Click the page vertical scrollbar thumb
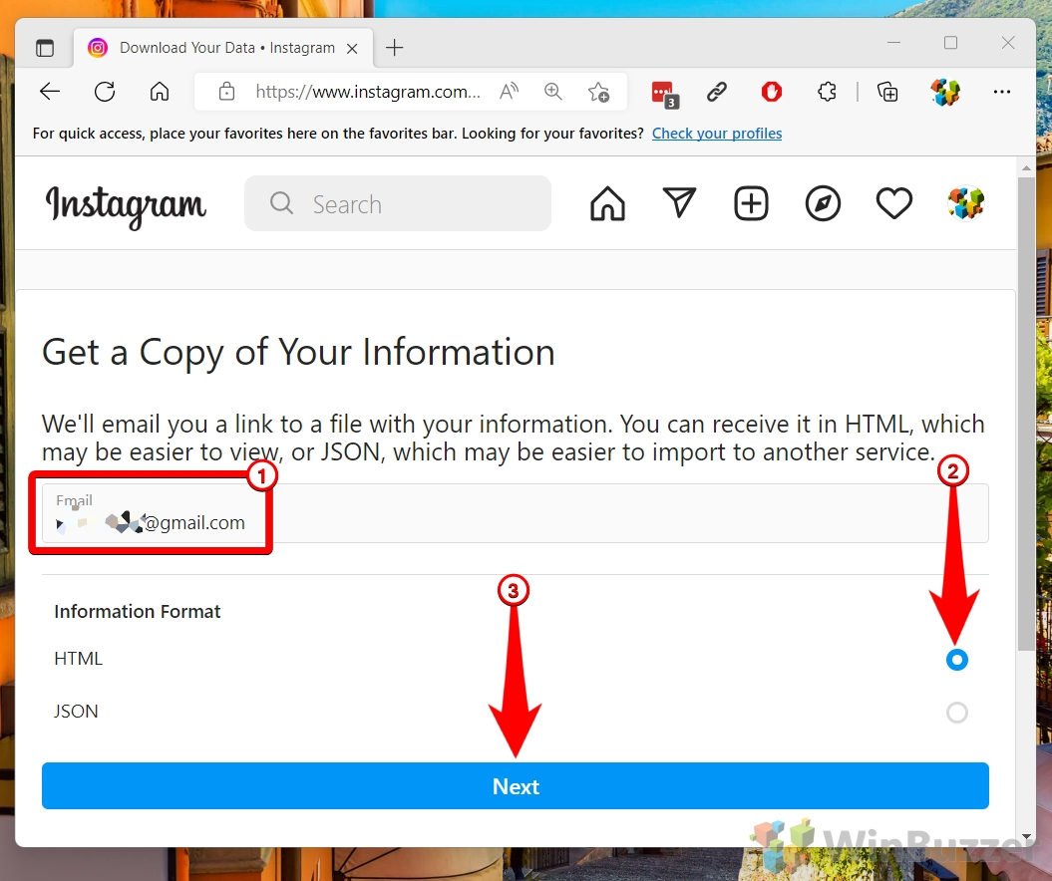This screenshot has height=881, width=1052. point(1026,413)
